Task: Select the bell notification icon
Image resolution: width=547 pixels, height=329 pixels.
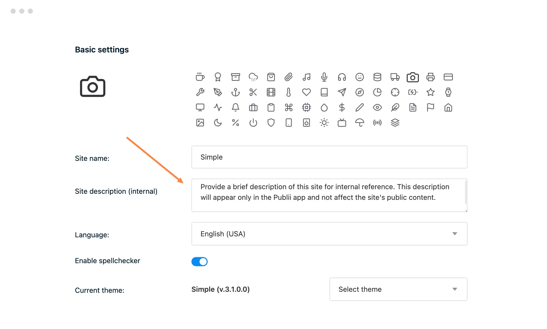Action: (x=236, y=107)
